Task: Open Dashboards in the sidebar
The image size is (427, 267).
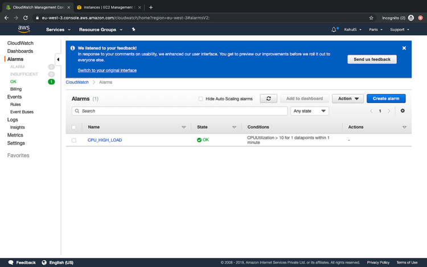Action: click(20, 51)
